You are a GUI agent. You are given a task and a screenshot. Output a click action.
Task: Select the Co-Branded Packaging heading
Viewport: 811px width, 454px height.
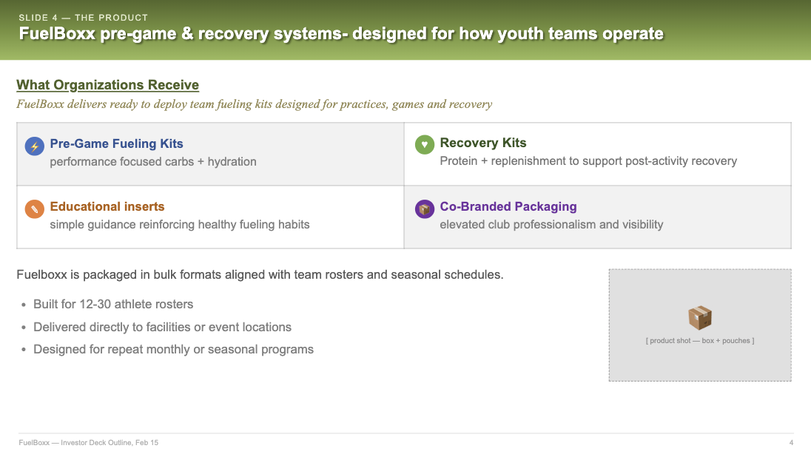[x=508, y=206]
